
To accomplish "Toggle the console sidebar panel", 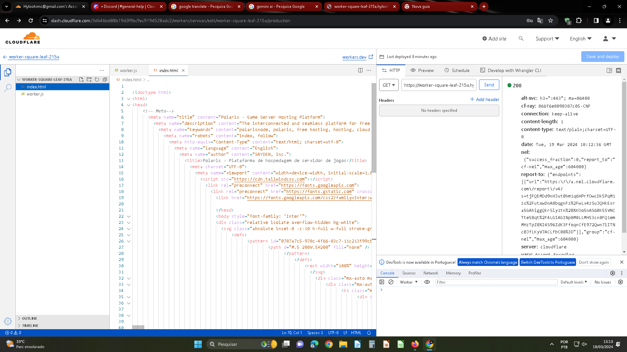I will pos(382,282).
